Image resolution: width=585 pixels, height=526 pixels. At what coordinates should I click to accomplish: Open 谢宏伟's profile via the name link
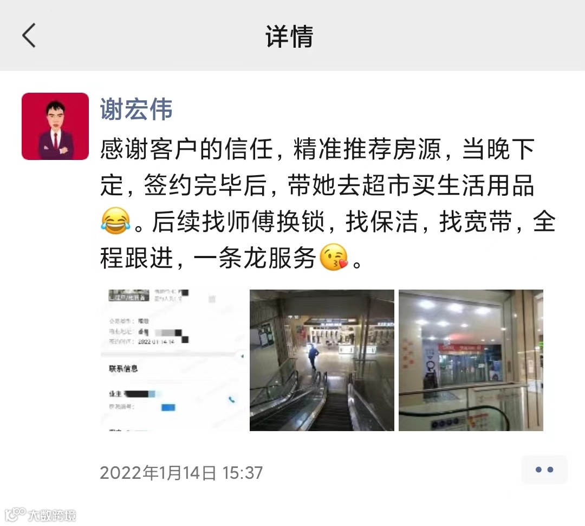136,109
